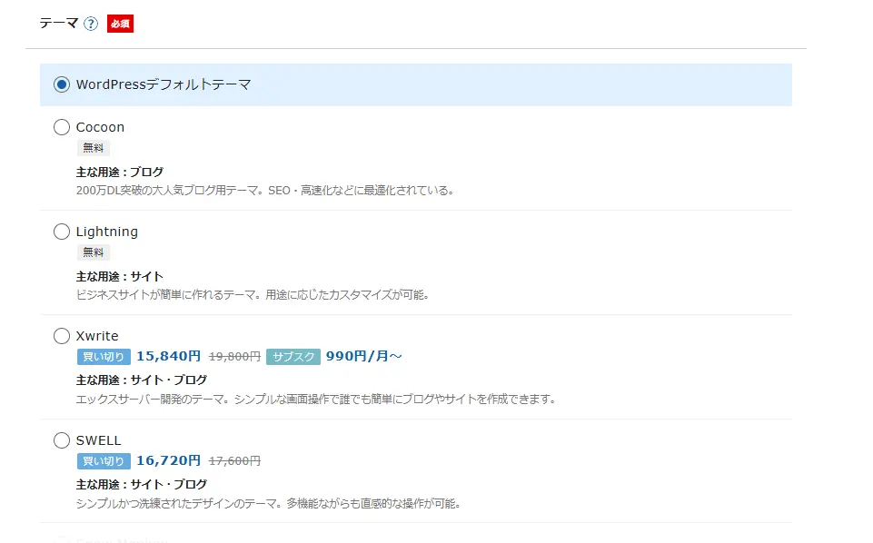This screenshot has height=543, width=873.
Task: Click the 買い切り badge in the SWELL row
Action: (x=103, y=460)
